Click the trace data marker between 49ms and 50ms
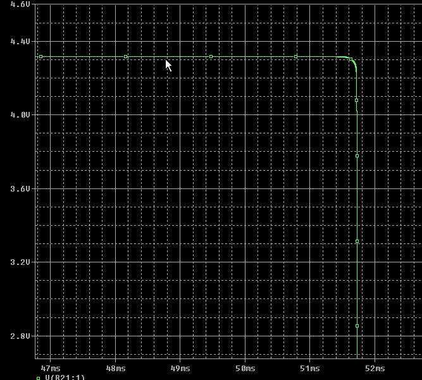 [211, 56]
